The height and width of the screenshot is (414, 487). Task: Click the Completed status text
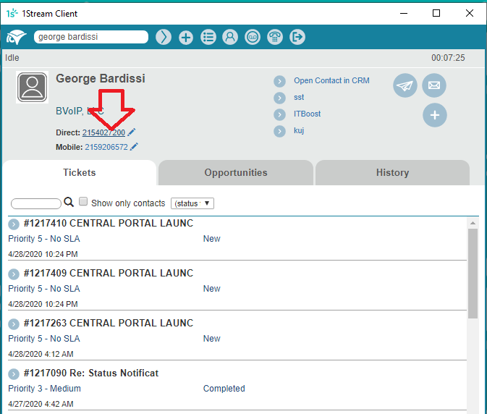[224, 389]
